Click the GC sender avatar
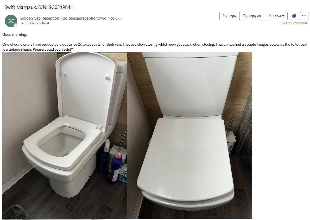 click(11, 21)
